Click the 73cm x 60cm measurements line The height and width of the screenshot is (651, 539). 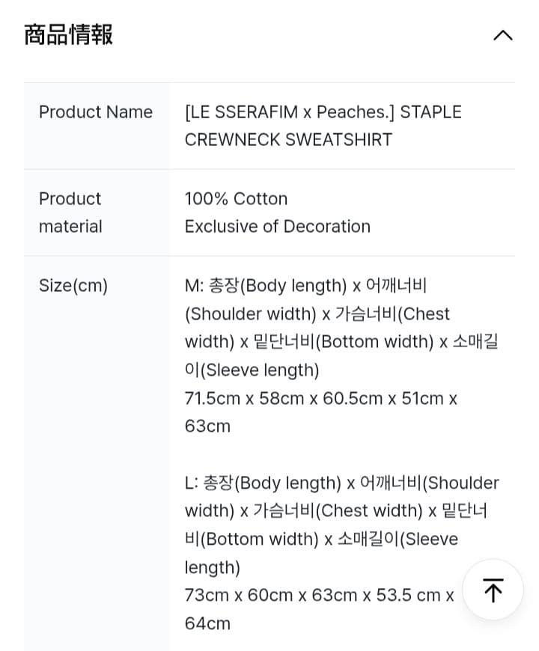[x=319, y=596]
